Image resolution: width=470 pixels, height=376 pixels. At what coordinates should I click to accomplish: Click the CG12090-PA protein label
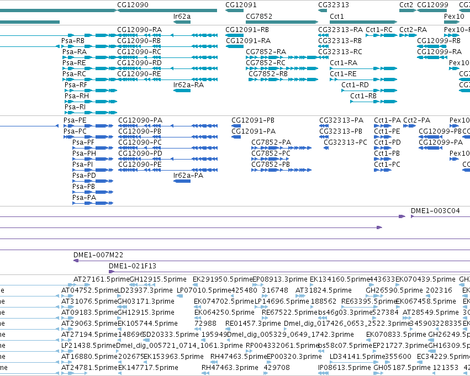(140, 120)
